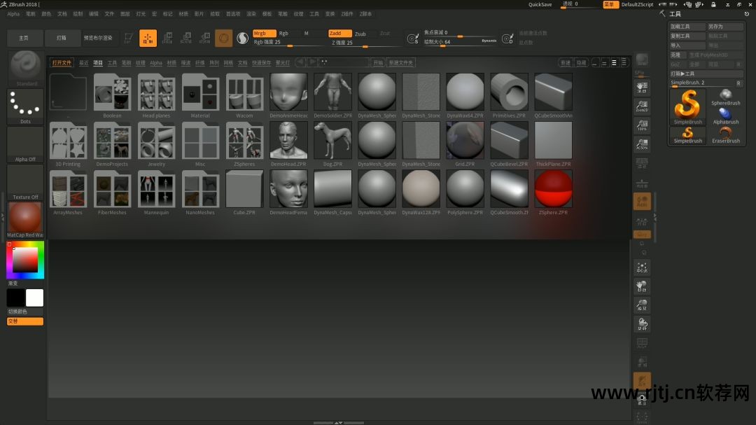
Task: Select the Move transform icon
Action: coord(167,38)
